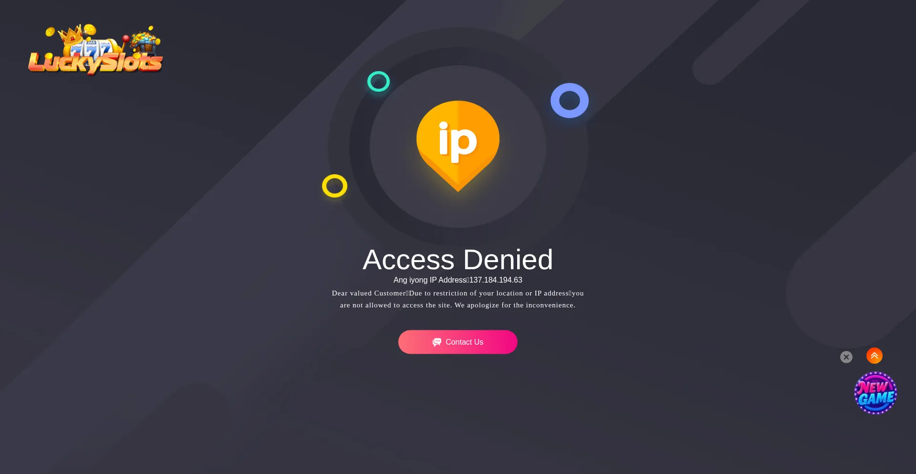Click the orange IP location pin
This screenshot has width=916, height=474.
click(x=458, y=146)
